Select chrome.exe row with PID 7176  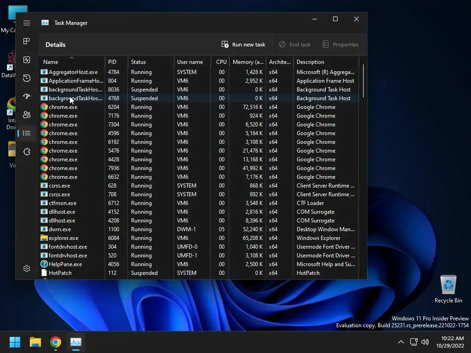tap(199, 115)
